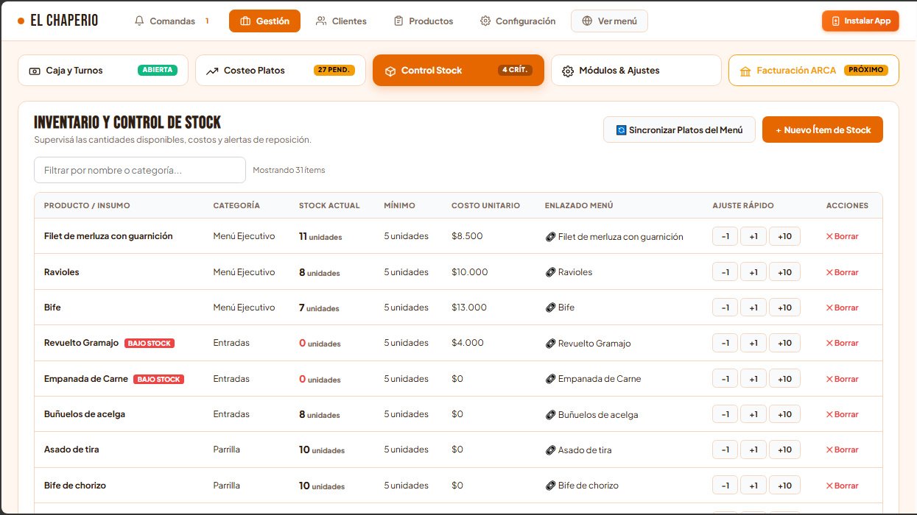Click Borrar for Revuelto Gramajo
This screenshot has height=515, width=917.
[842, 344]
